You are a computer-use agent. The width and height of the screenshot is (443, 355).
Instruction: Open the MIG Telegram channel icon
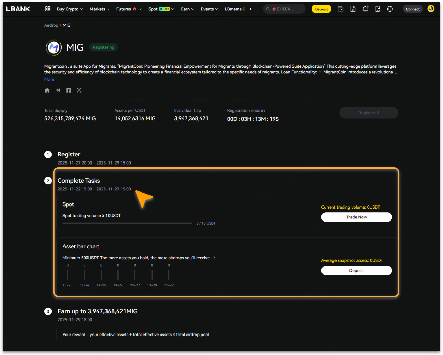tap(58, 90)
